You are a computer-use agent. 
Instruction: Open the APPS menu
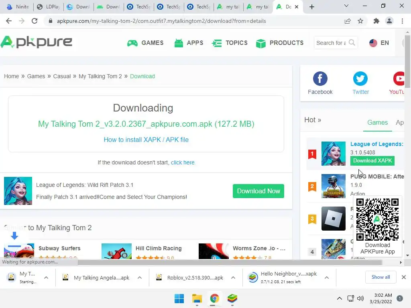pos(189,43)
